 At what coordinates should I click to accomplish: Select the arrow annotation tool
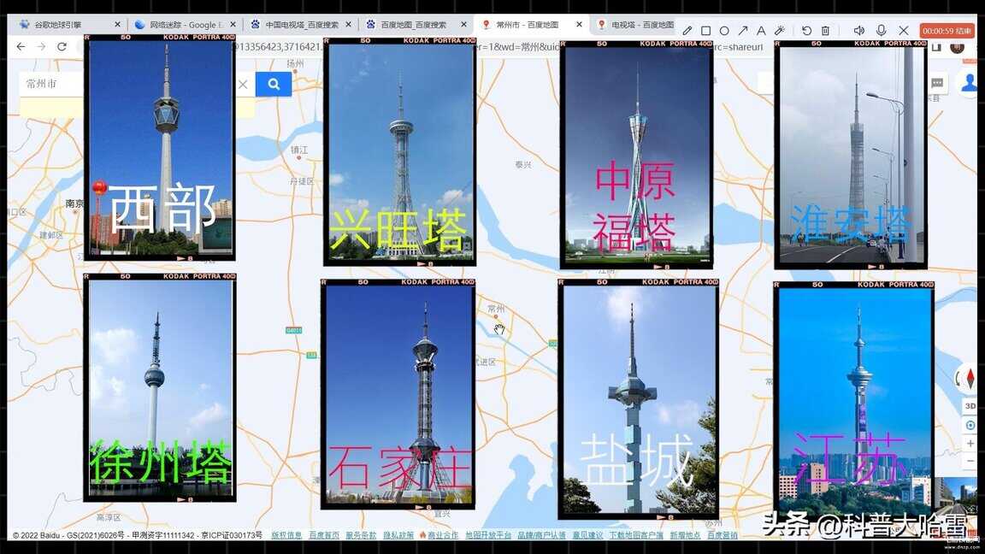(742, 30)
